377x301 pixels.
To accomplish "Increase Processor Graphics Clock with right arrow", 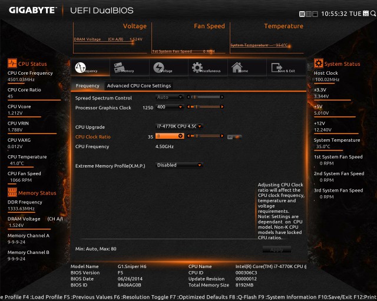I will [222, 107].
